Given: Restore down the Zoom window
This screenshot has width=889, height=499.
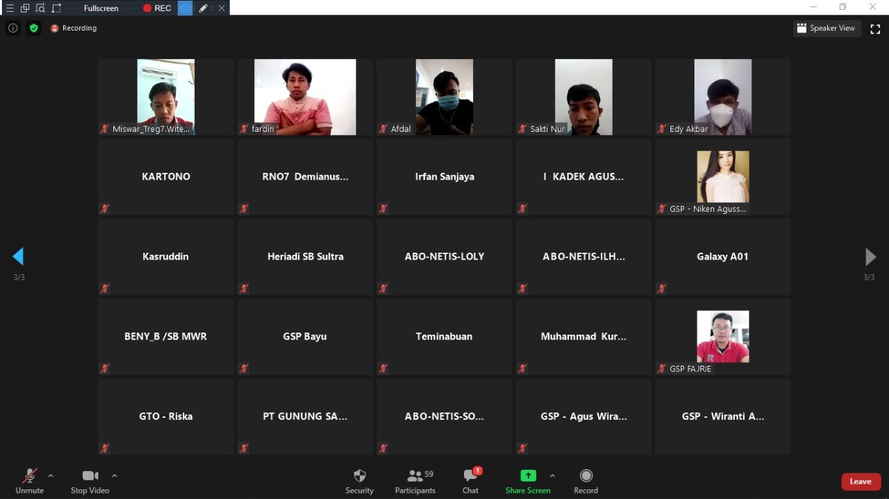Looking at the screenshot, I should (842, 7).
